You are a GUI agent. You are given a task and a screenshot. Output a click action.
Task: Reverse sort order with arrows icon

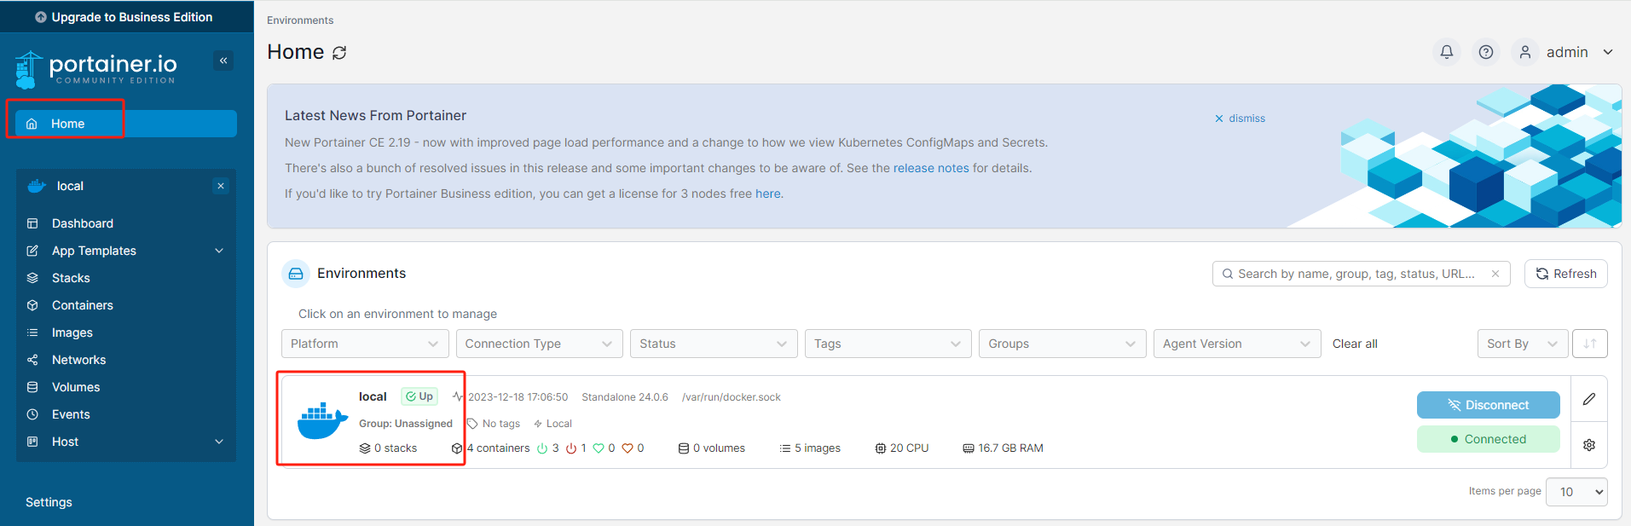point(1590,344)
